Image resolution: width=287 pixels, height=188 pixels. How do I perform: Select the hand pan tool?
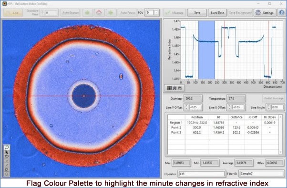(7, 157)
